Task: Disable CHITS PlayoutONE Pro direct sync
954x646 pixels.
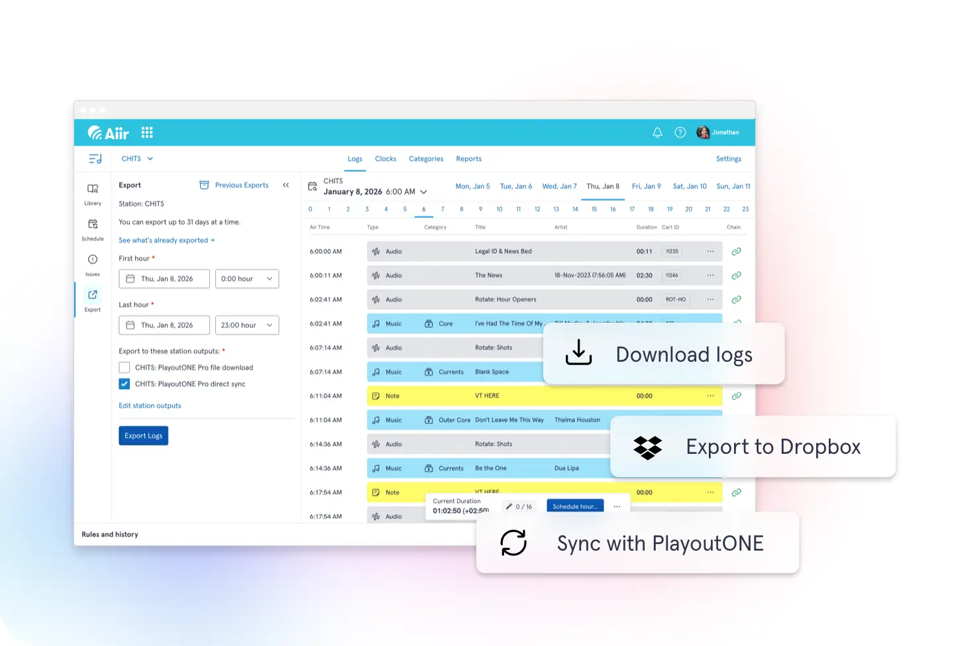Action: pos(124,384)
